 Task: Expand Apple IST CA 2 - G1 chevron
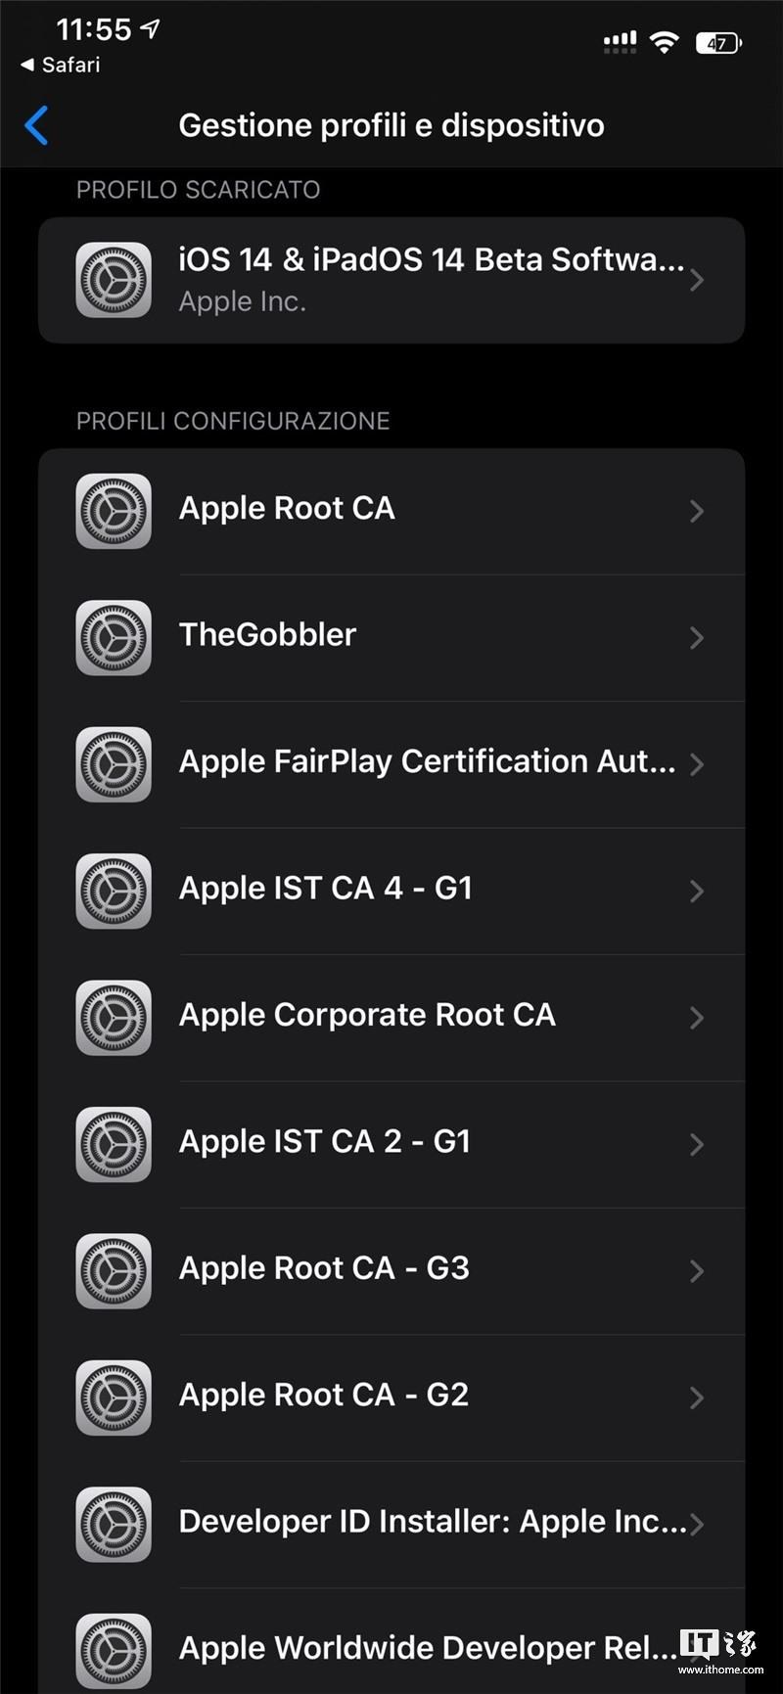[x=697, y=1144]
